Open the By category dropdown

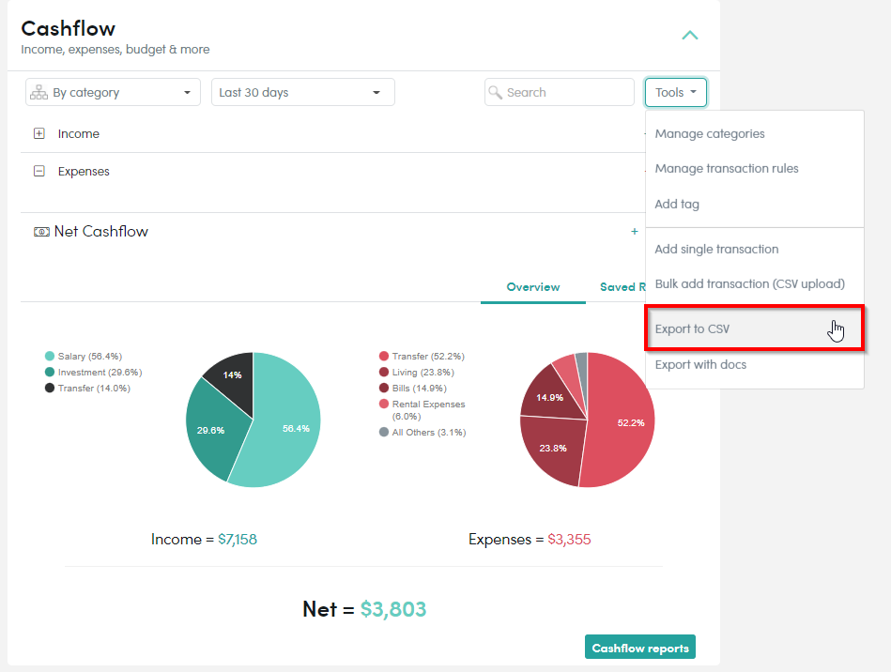(114, 93)
